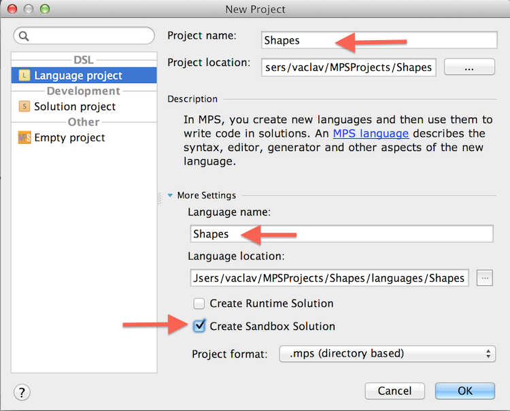Screen dimensions: 510x411
Task: Click the magnifier icon in search box
Action: click(24, 36)
